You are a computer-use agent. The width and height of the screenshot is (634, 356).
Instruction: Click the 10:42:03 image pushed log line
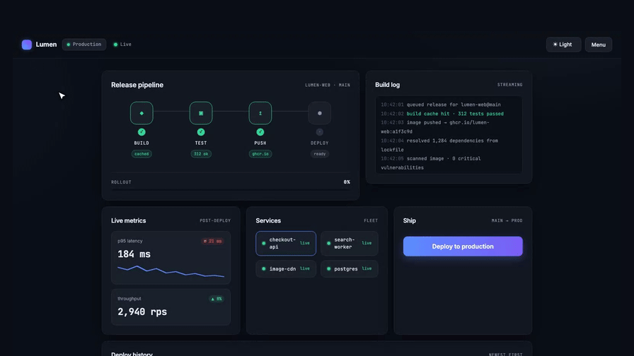coord(435,126)
